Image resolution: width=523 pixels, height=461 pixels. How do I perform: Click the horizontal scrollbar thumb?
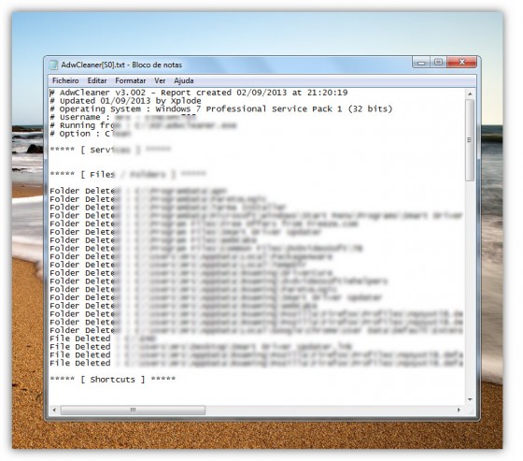(x=133, y=410)
